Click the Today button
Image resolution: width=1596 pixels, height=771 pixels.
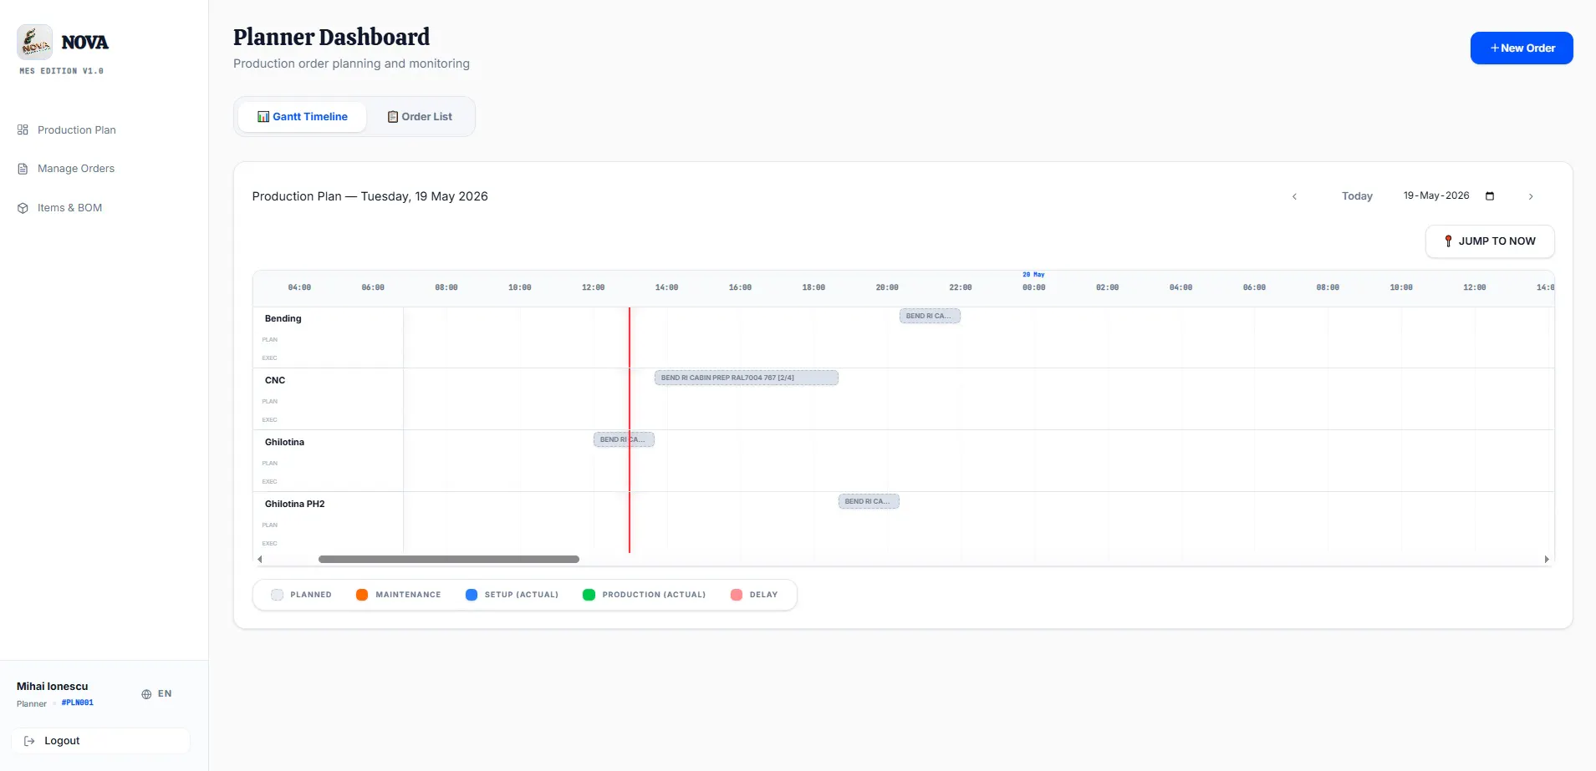pyautogui.click(x=1357, y=196)
